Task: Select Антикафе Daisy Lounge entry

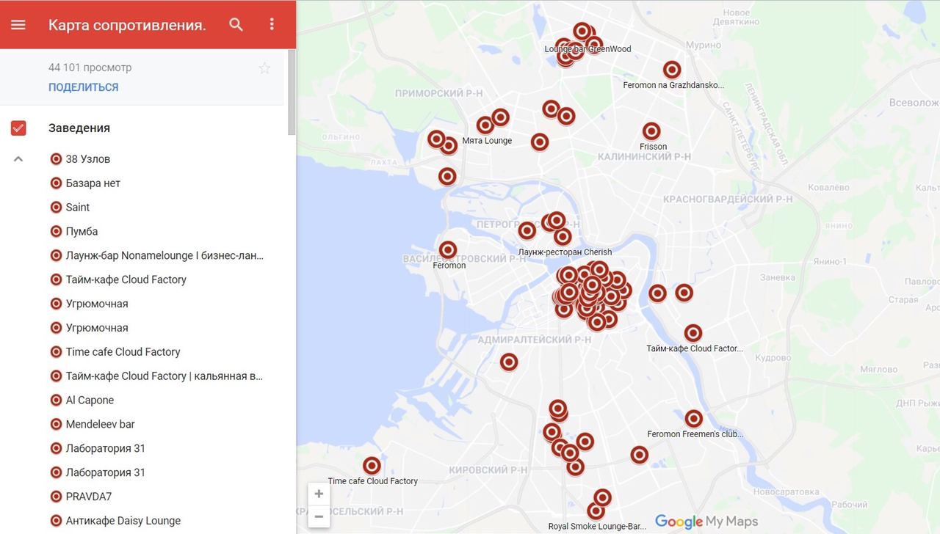Action: [123, 521]
